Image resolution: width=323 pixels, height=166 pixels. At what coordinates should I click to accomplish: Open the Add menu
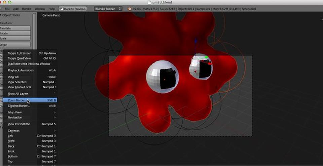16,9
